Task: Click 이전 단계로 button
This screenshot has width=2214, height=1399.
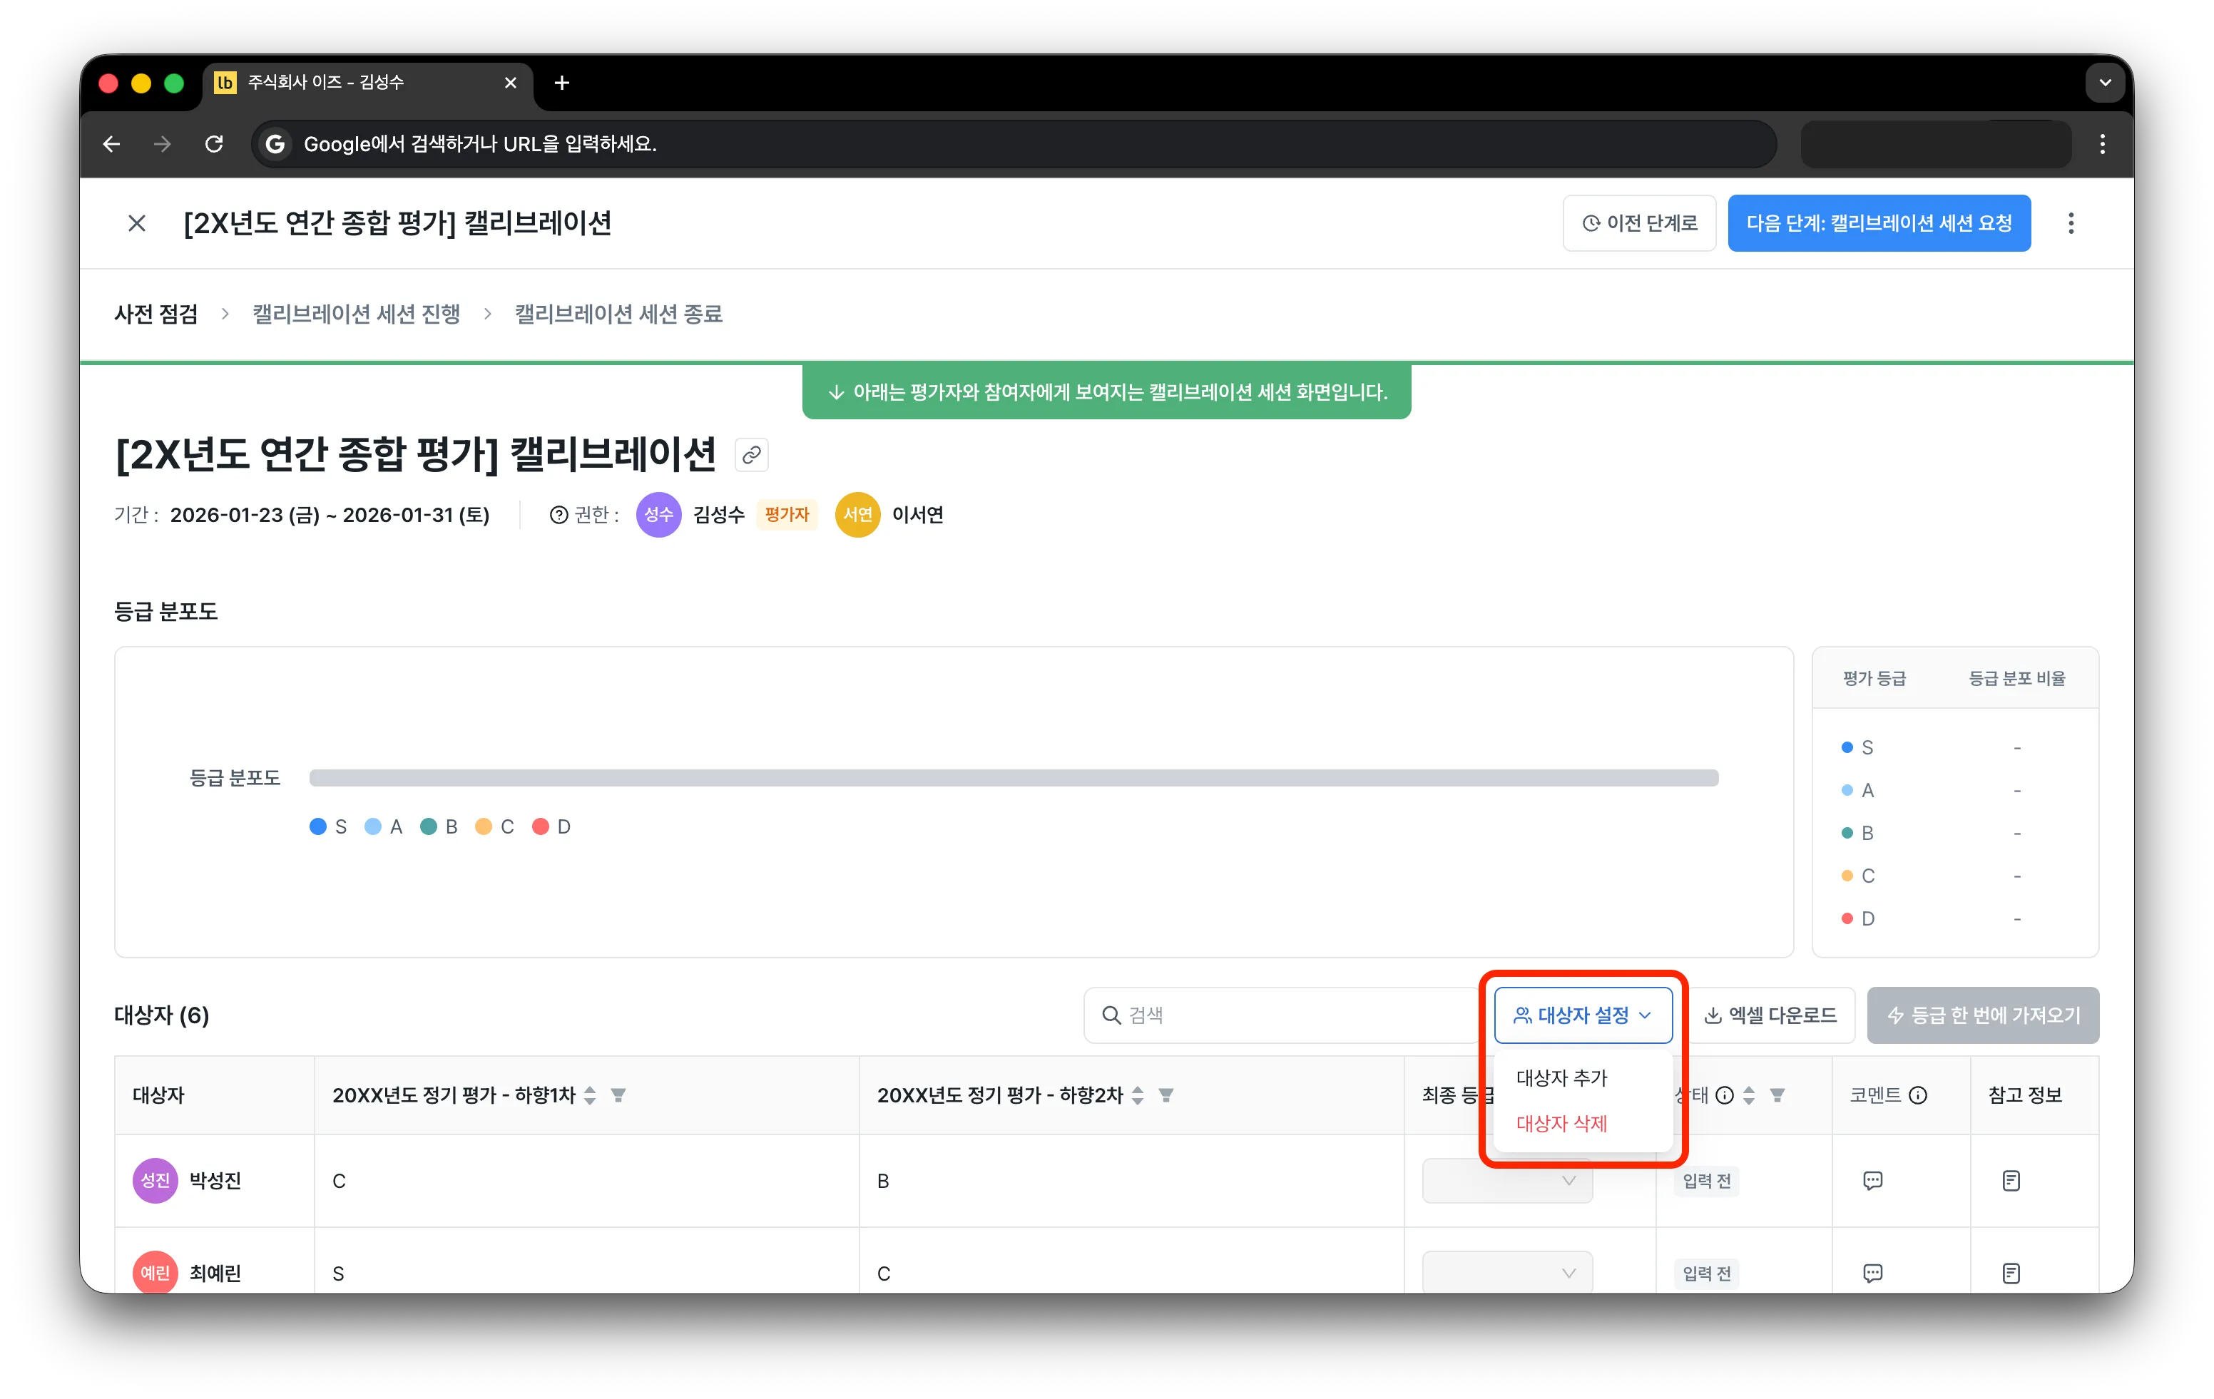Action: [1639, 223]
